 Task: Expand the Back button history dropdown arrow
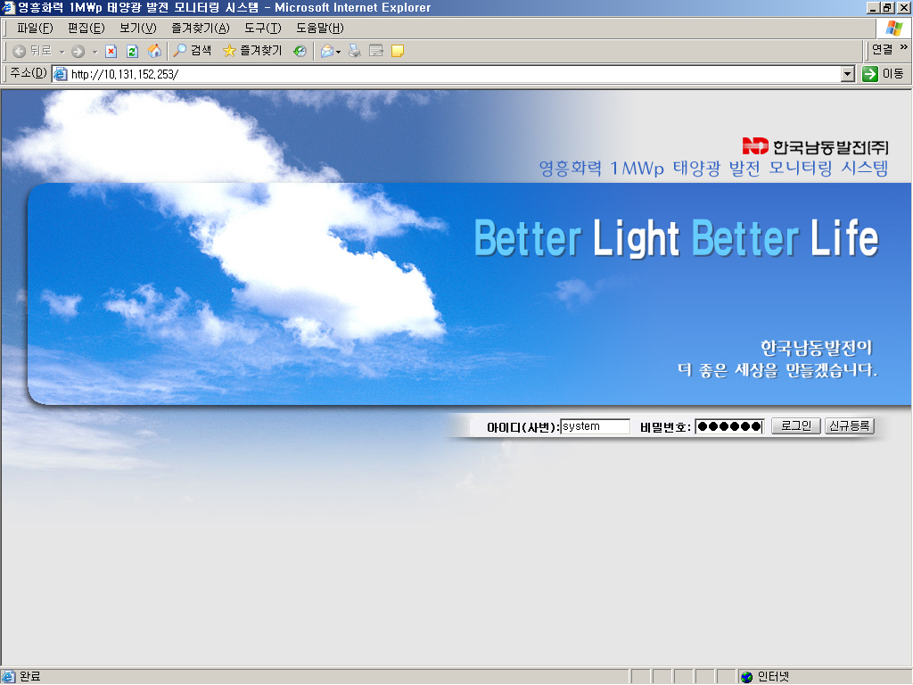(62, 52)
